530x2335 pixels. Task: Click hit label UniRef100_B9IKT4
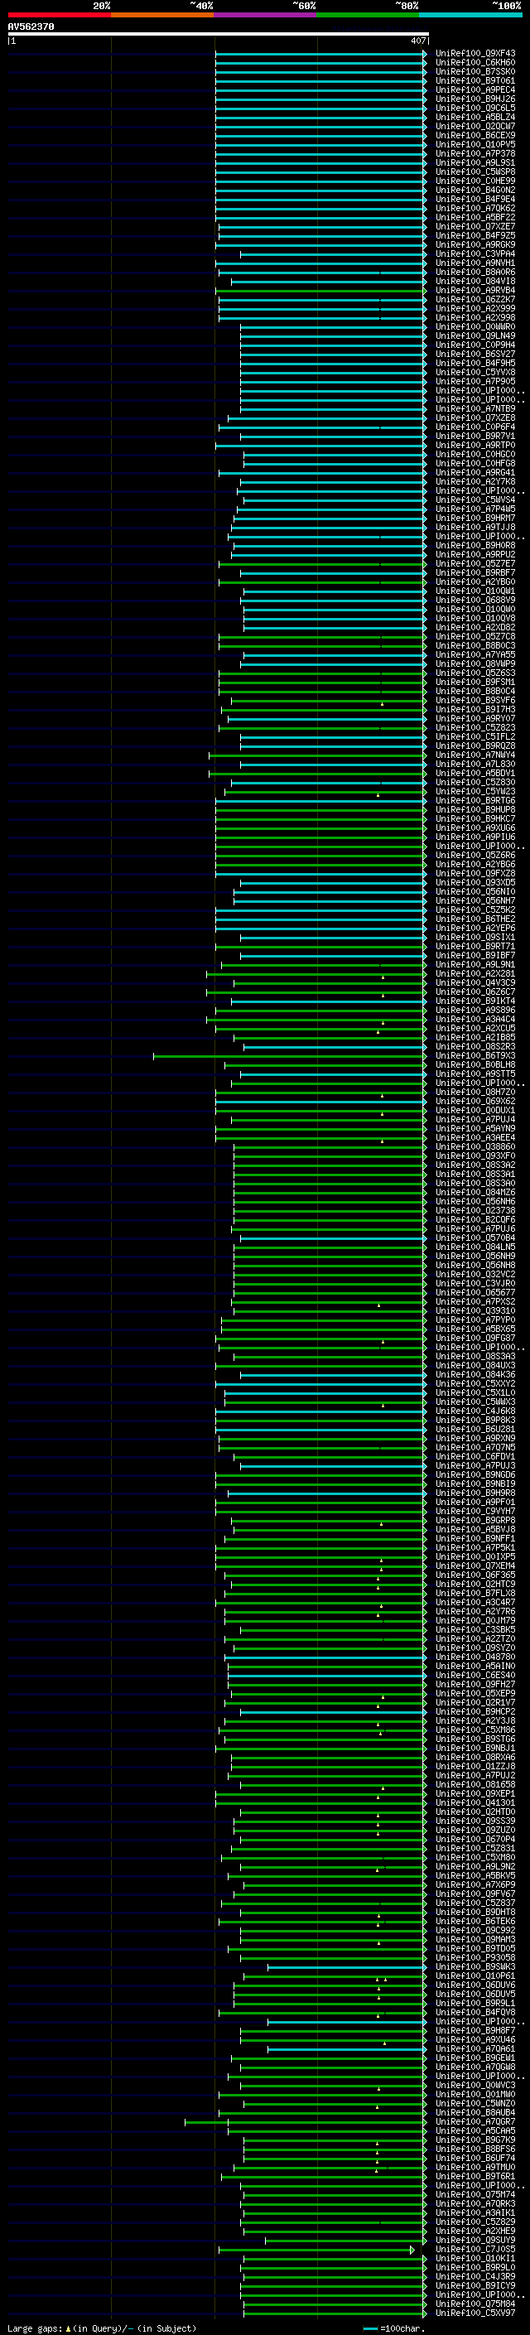click(475, 1001)
